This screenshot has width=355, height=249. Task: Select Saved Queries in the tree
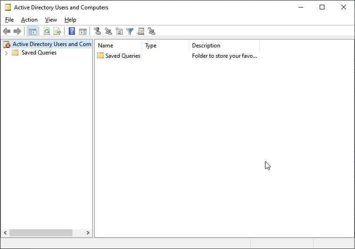(x=39, y=53)
